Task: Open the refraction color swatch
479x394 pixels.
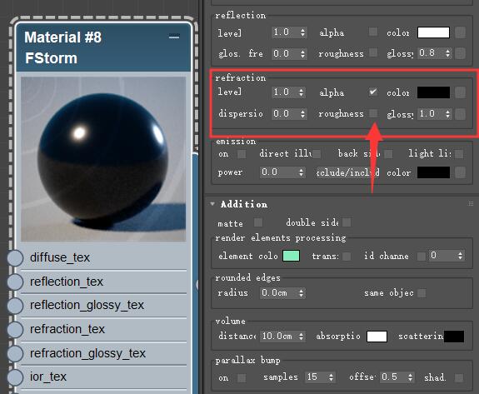Action: click(x=433, y=92)
